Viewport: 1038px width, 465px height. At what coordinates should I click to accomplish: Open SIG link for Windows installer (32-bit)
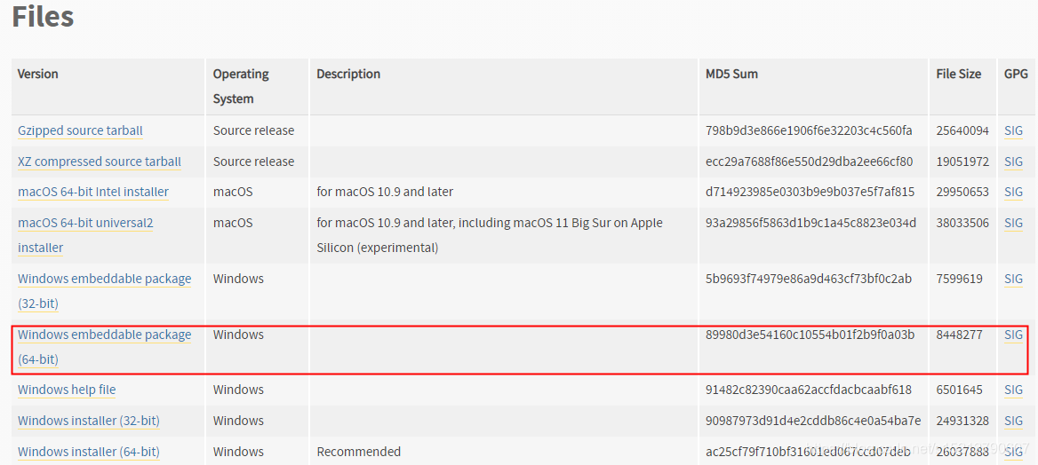(x=1013, y=421)
